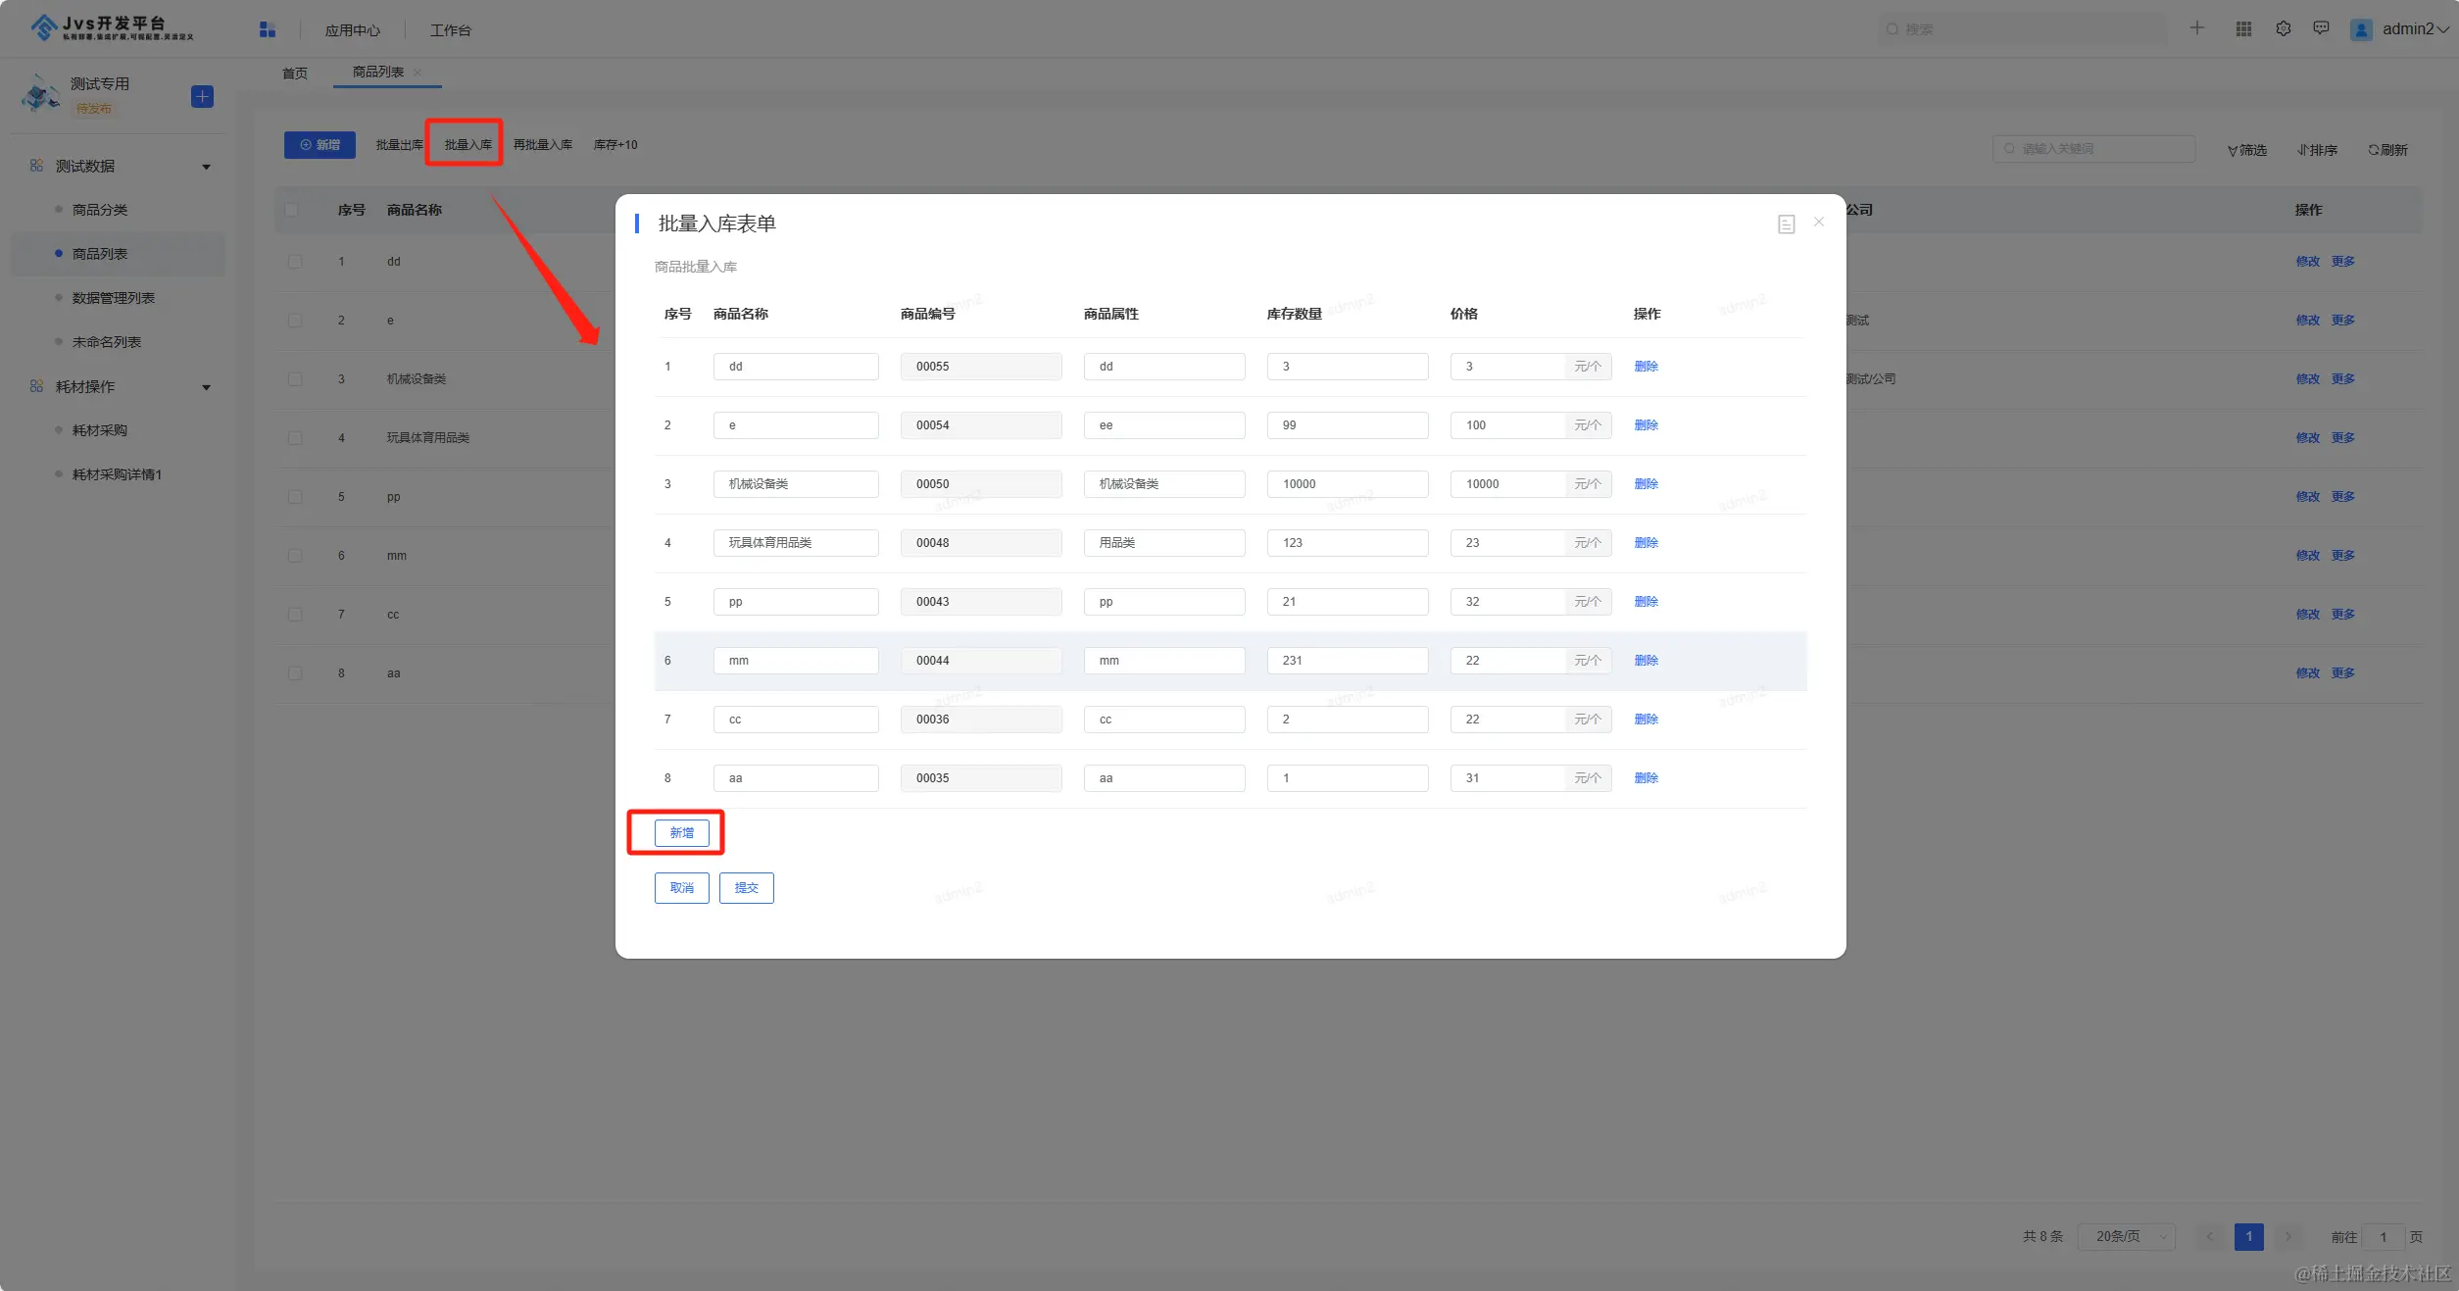2459x1291 pixels.
Task: Click the document icon in dialog header
Action: (x=1786, y=224)
